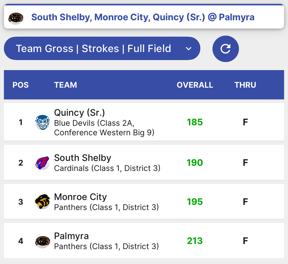Click the Palmyra logo in event header
This screenshot has height=264, width=288.
(x=16, y=18)
